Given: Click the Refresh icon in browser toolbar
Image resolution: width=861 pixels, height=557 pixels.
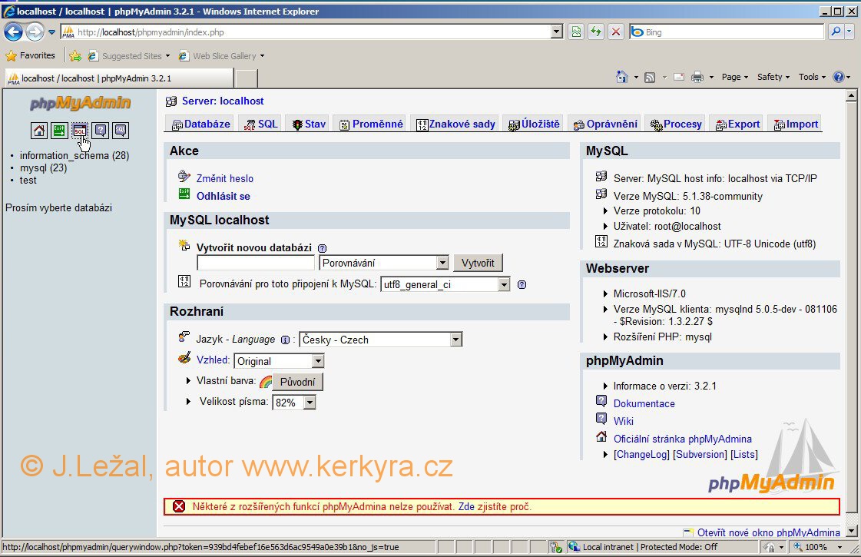Looking at the screenshot, I should click(x=595, y=32).
